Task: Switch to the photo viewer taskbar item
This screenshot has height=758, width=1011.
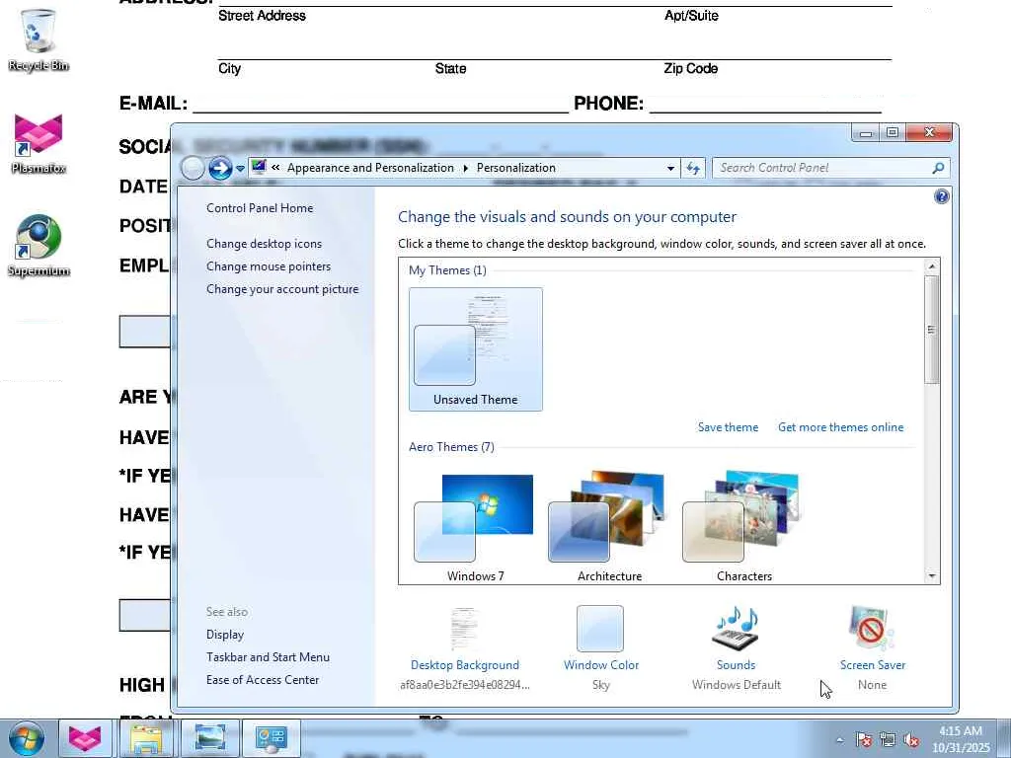Action: tap(209, 738)
